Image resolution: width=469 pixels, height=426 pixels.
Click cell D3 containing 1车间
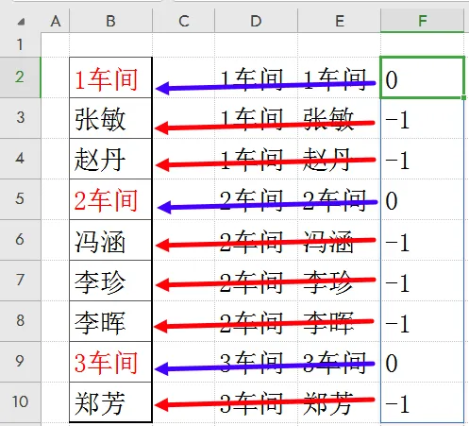[x=256, y=118]
